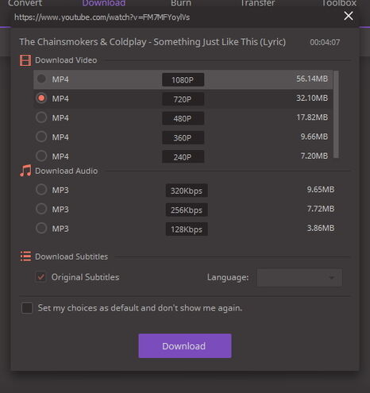Click the 9.65MB audio file size
This screenshot has height=393, width=370.
pos(321,190)
